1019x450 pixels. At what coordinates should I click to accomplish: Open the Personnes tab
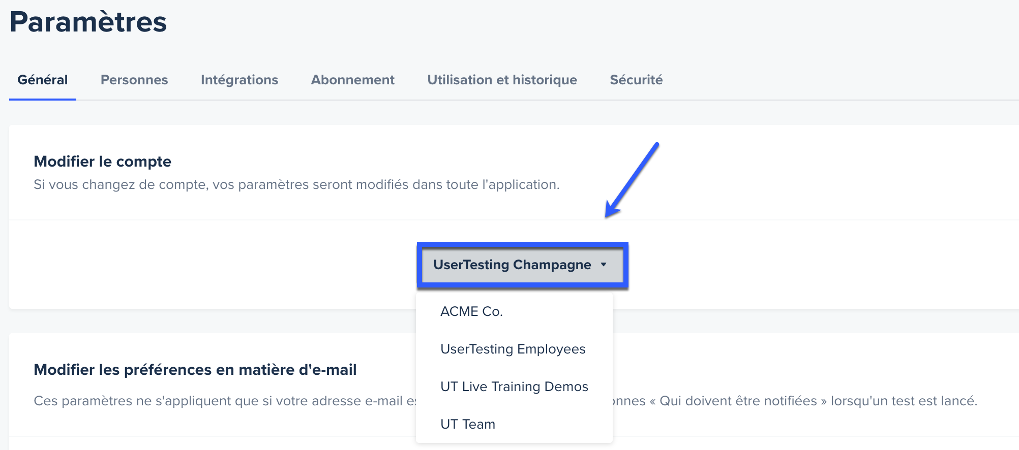pos(134,80)
